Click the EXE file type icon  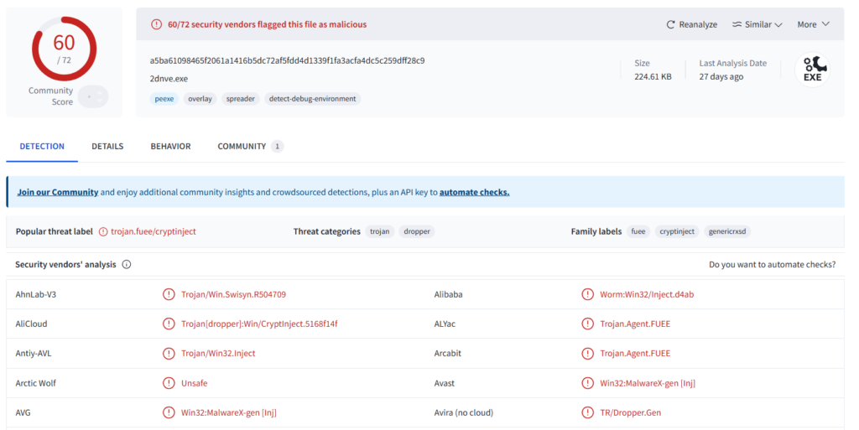(x=812, y=70)
